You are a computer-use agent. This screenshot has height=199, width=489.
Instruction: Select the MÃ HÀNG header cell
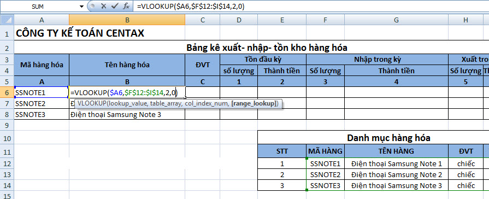[x=325, y=151]
